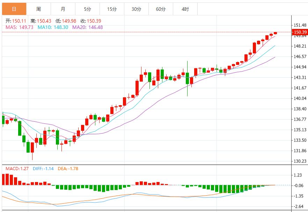Click the 138.40 price axis label
The height and width of the screenshot is (212, 308).
(x=300, y=109)
